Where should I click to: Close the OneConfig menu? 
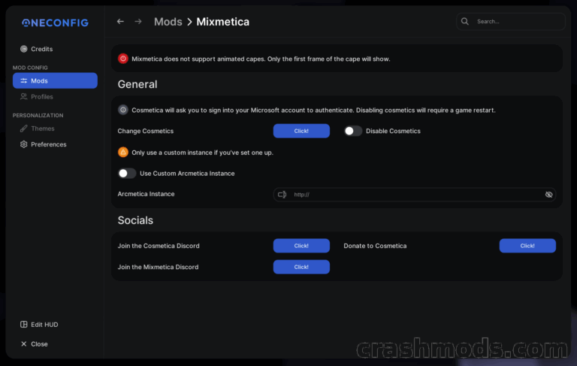[35, 344]
